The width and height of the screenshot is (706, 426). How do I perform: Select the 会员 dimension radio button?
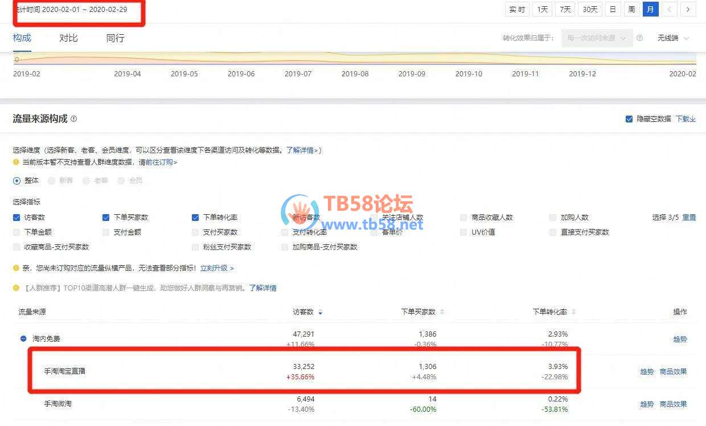click(x=121, y=181)
